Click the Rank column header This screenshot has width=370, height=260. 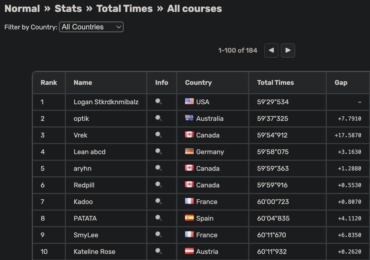[49, 83]
